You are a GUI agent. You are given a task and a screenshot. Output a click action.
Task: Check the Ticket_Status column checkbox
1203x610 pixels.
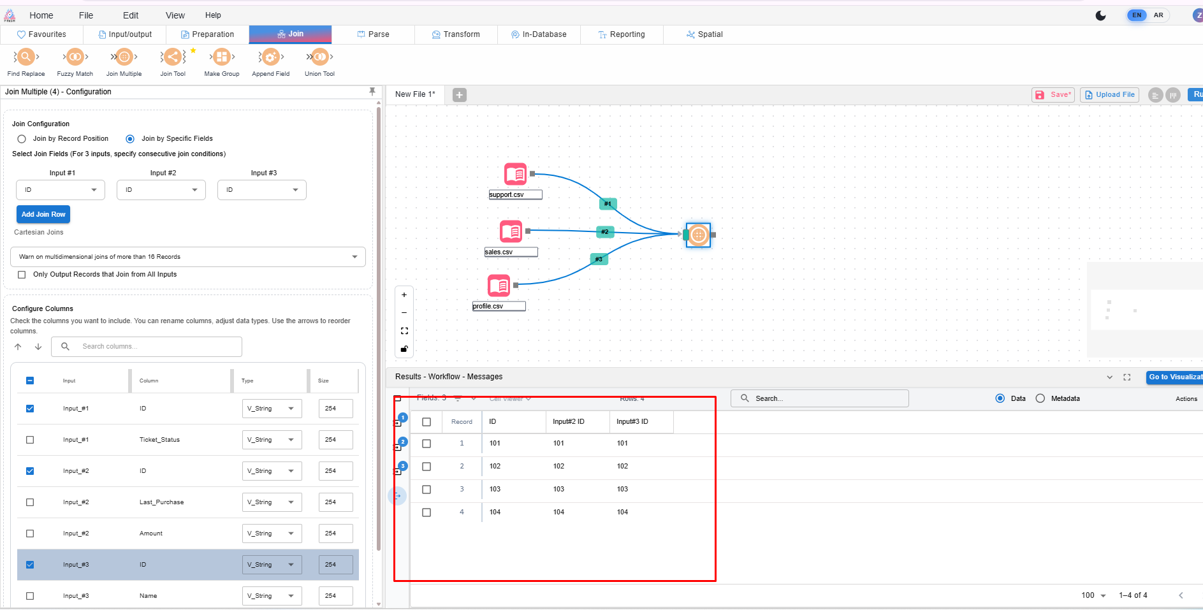30,440
